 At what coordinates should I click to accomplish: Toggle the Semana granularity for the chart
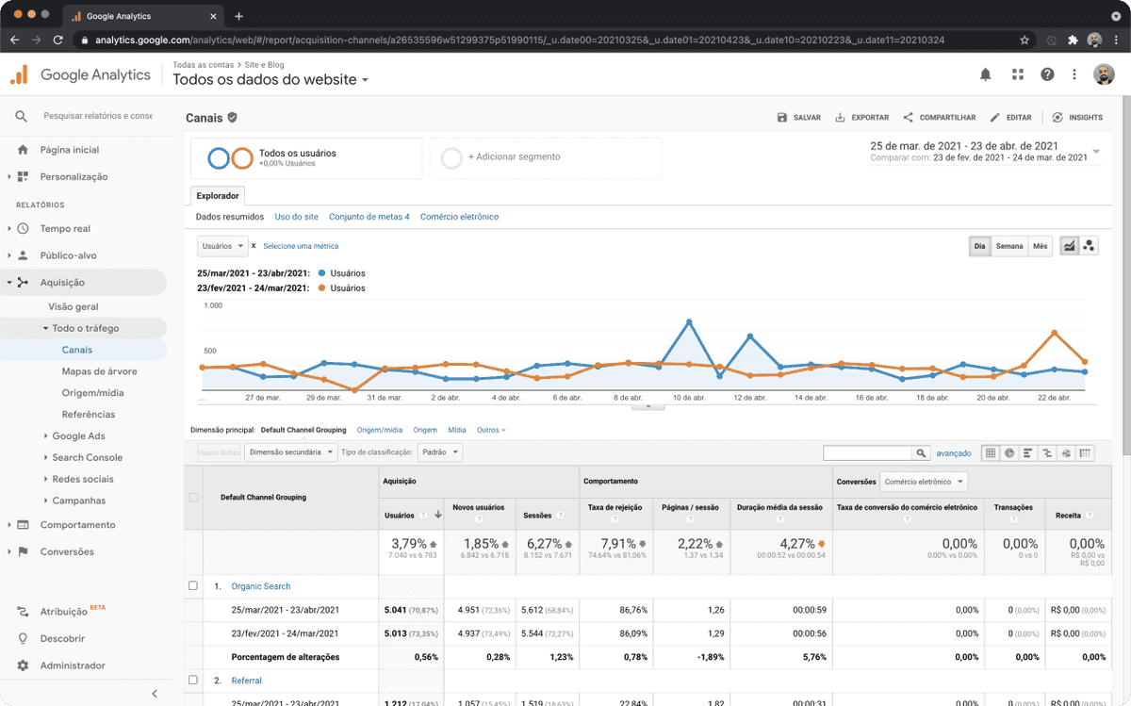[x=1009, y=246]
